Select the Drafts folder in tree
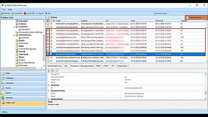Image resolution: width=208 pixels, height=117 pixels. click(x=22, y=40)
